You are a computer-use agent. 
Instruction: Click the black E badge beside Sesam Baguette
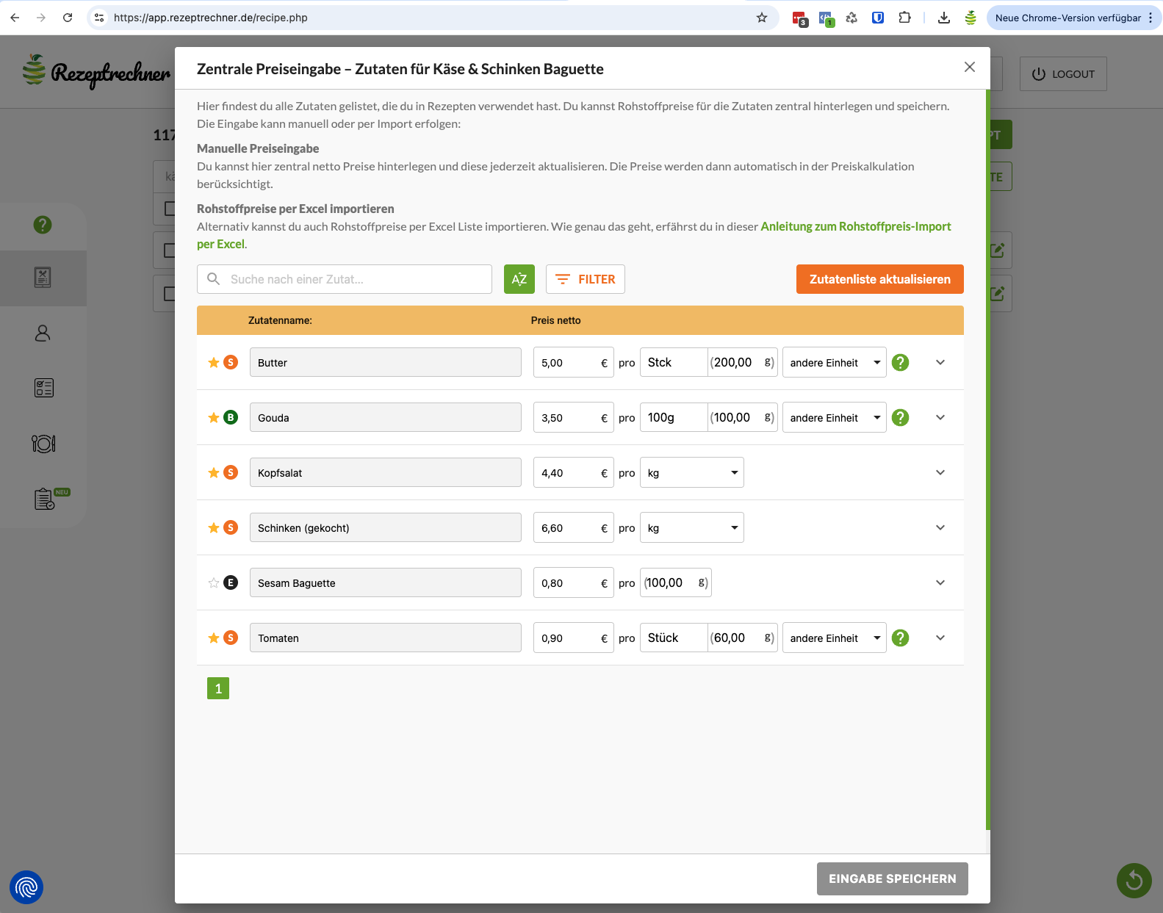(x=231, y=583)
